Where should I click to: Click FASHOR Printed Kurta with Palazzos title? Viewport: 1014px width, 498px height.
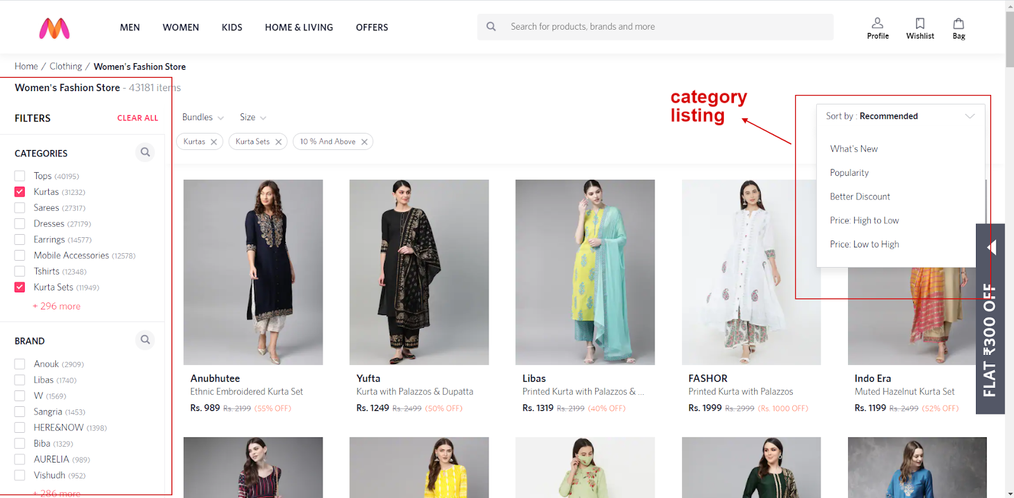click(x=740, y=392)
